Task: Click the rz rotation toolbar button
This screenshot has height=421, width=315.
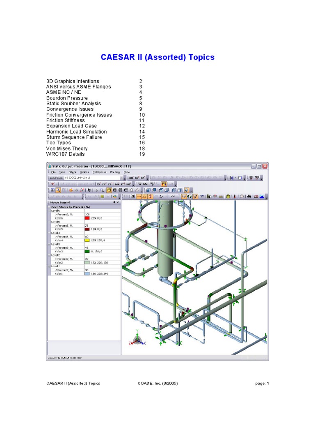Action: [110, 184]
